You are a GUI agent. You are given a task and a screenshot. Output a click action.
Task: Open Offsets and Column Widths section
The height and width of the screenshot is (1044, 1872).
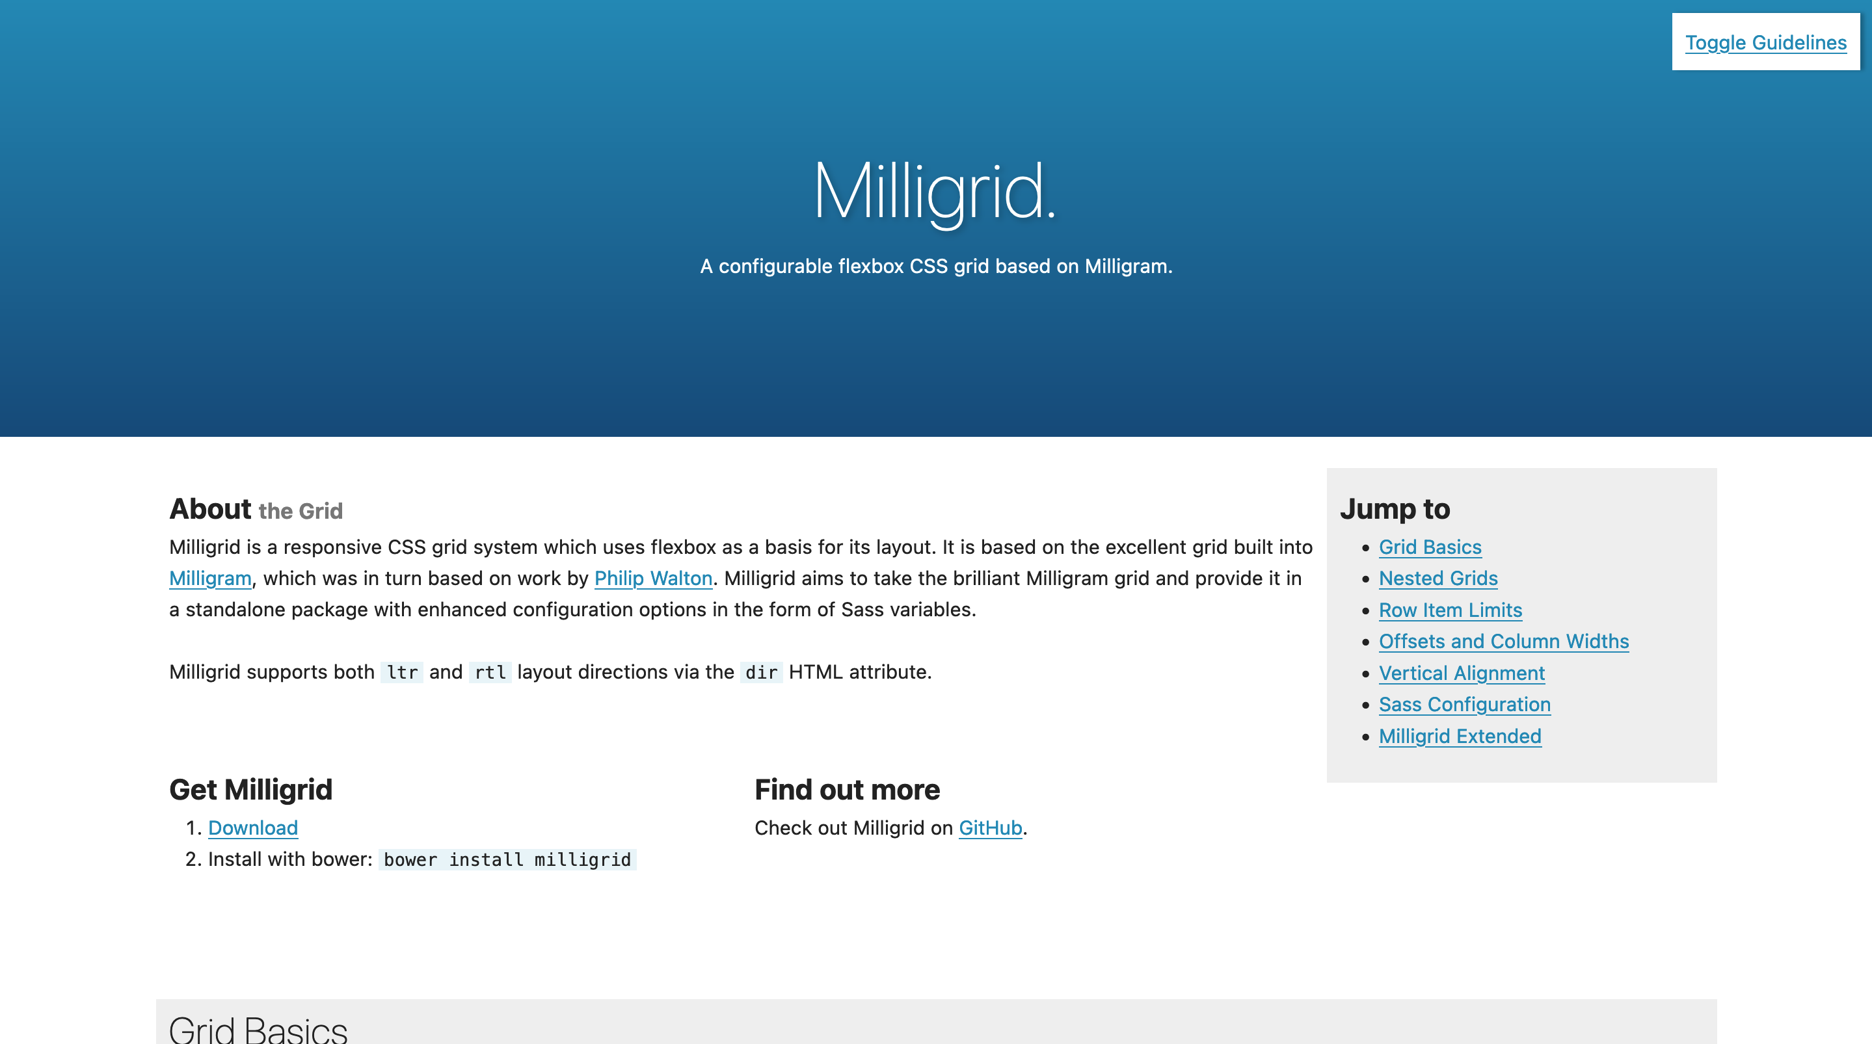[1503, 640]
